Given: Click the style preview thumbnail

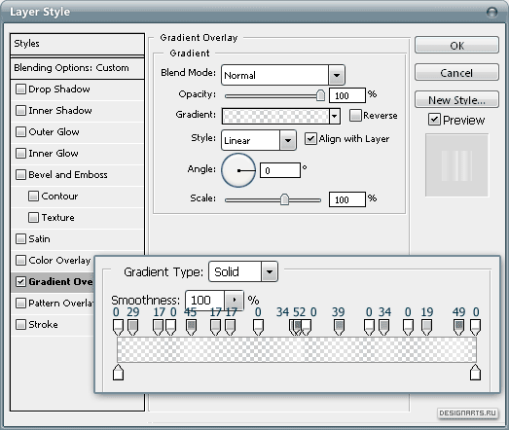Looking at the screenshot, I should [x=456, y=165].
